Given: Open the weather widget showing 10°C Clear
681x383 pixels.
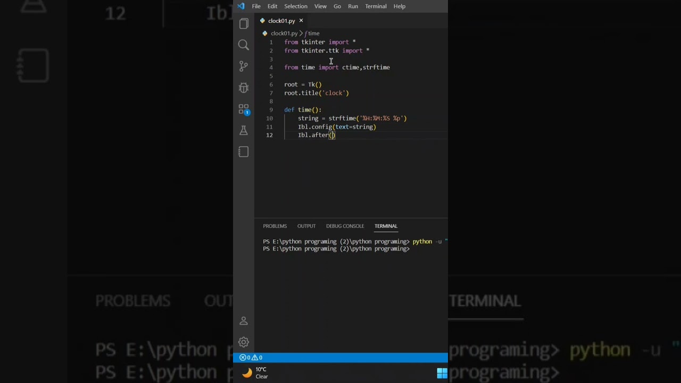Looking at the screenshot, I should pos(255,373).
